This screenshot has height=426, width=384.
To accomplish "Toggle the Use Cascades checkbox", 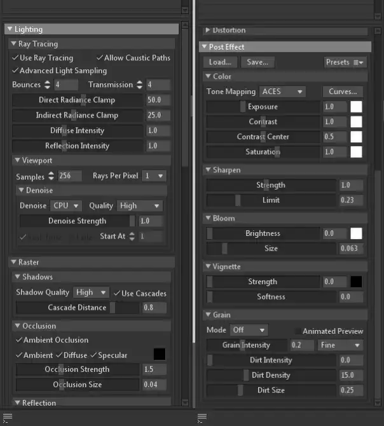I will 116,293.
